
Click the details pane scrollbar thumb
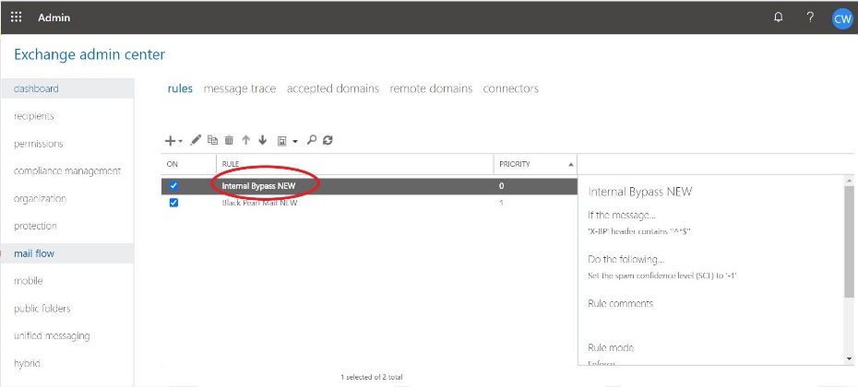coord(848,241)
